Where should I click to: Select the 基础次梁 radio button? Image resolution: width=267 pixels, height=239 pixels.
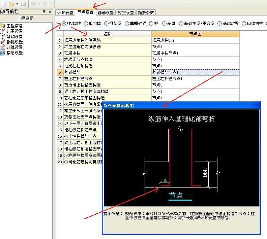click(220, 24)
